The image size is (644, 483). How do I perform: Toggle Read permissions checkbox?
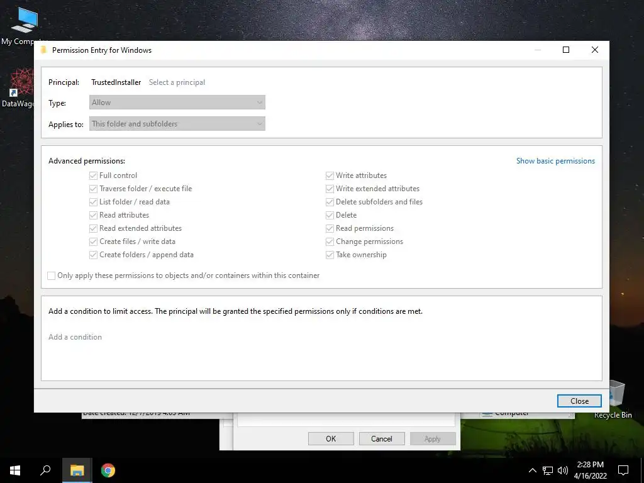330,228
